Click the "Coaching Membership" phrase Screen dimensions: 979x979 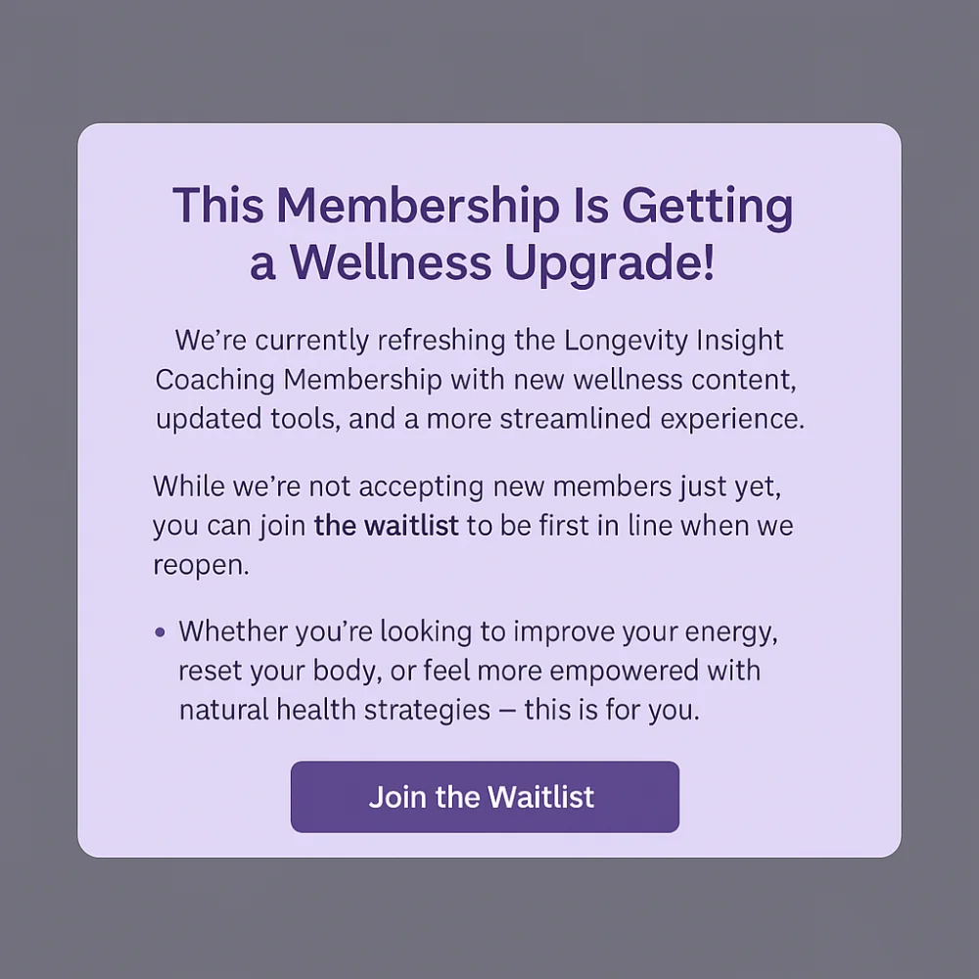click(x=299, y=380)
